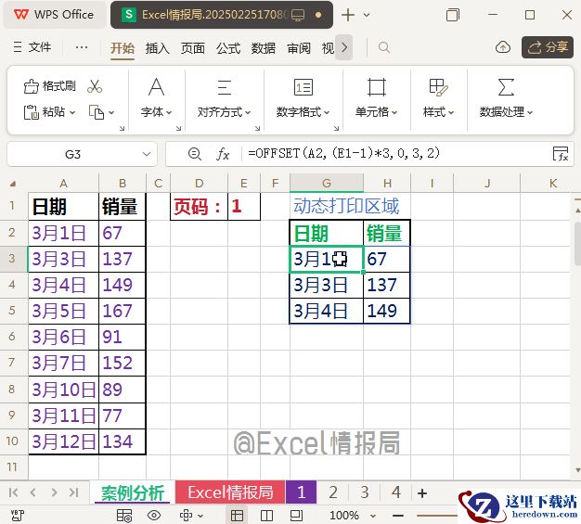The width and height of the screenshot is (581, 524).
Task: Click the search magnifier icon
Action: (x=384, y=47)
